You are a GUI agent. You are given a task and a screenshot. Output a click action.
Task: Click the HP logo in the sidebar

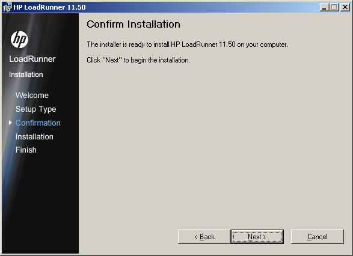[19, 40]
